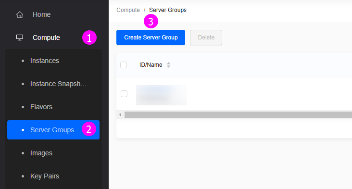Image resolution: width=352 pixels, height=189 pixels.
Task: Click the greyed-out Delete button
Action: (206, 38)
